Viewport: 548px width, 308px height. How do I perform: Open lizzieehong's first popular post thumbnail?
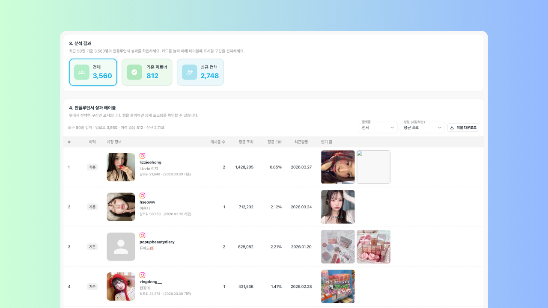pos(338,167)
